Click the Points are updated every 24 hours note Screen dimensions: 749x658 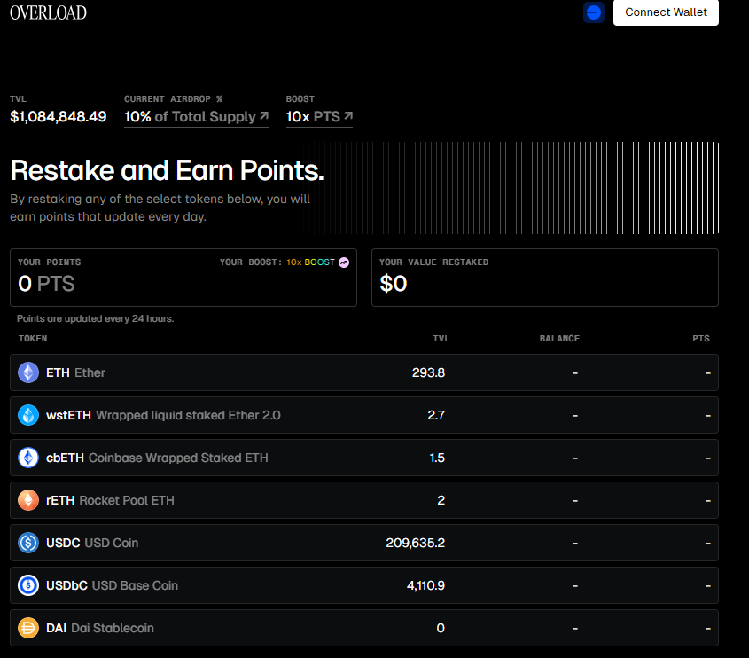(95, 318)
